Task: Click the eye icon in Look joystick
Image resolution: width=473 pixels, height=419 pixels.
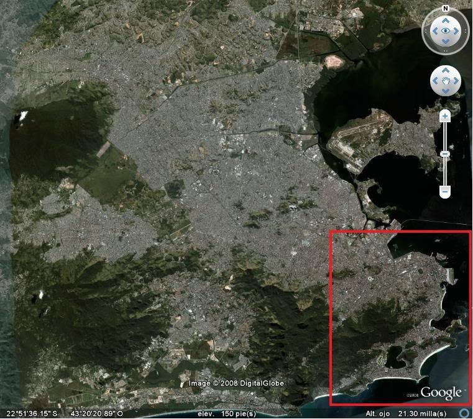Action: click(x=446, y=30)
